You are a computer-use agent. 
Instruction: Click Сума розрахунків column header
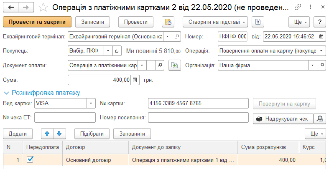click(x=268, y=147)
